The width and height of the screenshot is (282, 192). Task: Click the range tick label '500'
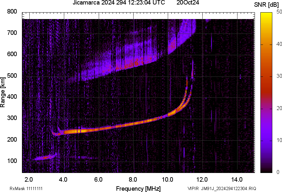coord(12,76)
